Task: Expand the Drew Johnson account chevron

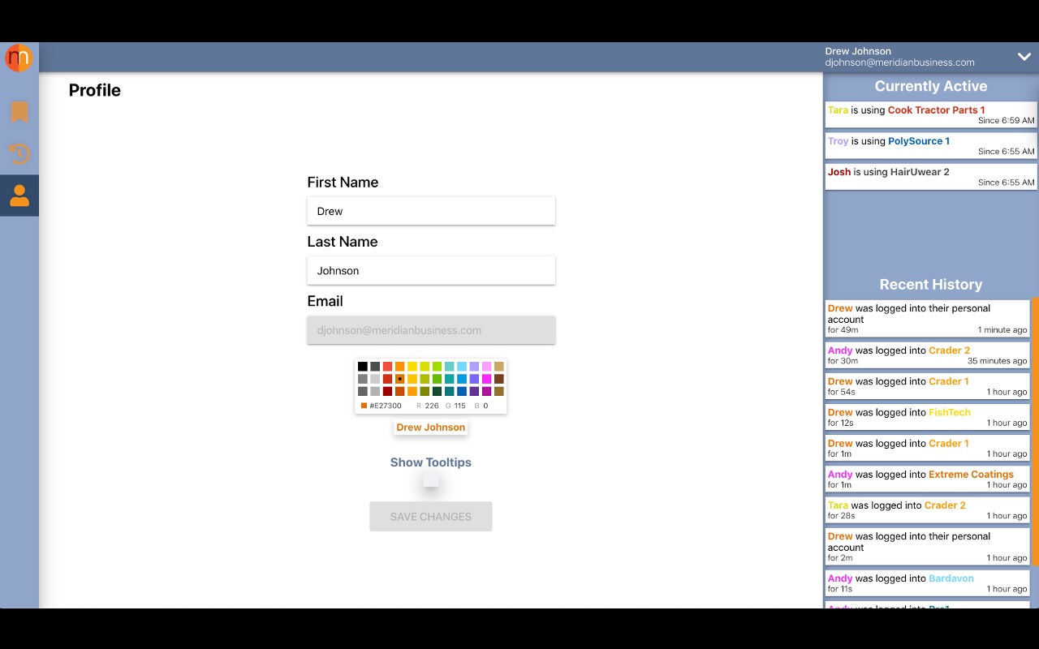Action: point(1024,57)
